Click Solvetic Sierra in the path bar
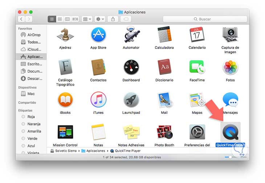Viewport: 265px width, 183px height. (x=64, y=151)
